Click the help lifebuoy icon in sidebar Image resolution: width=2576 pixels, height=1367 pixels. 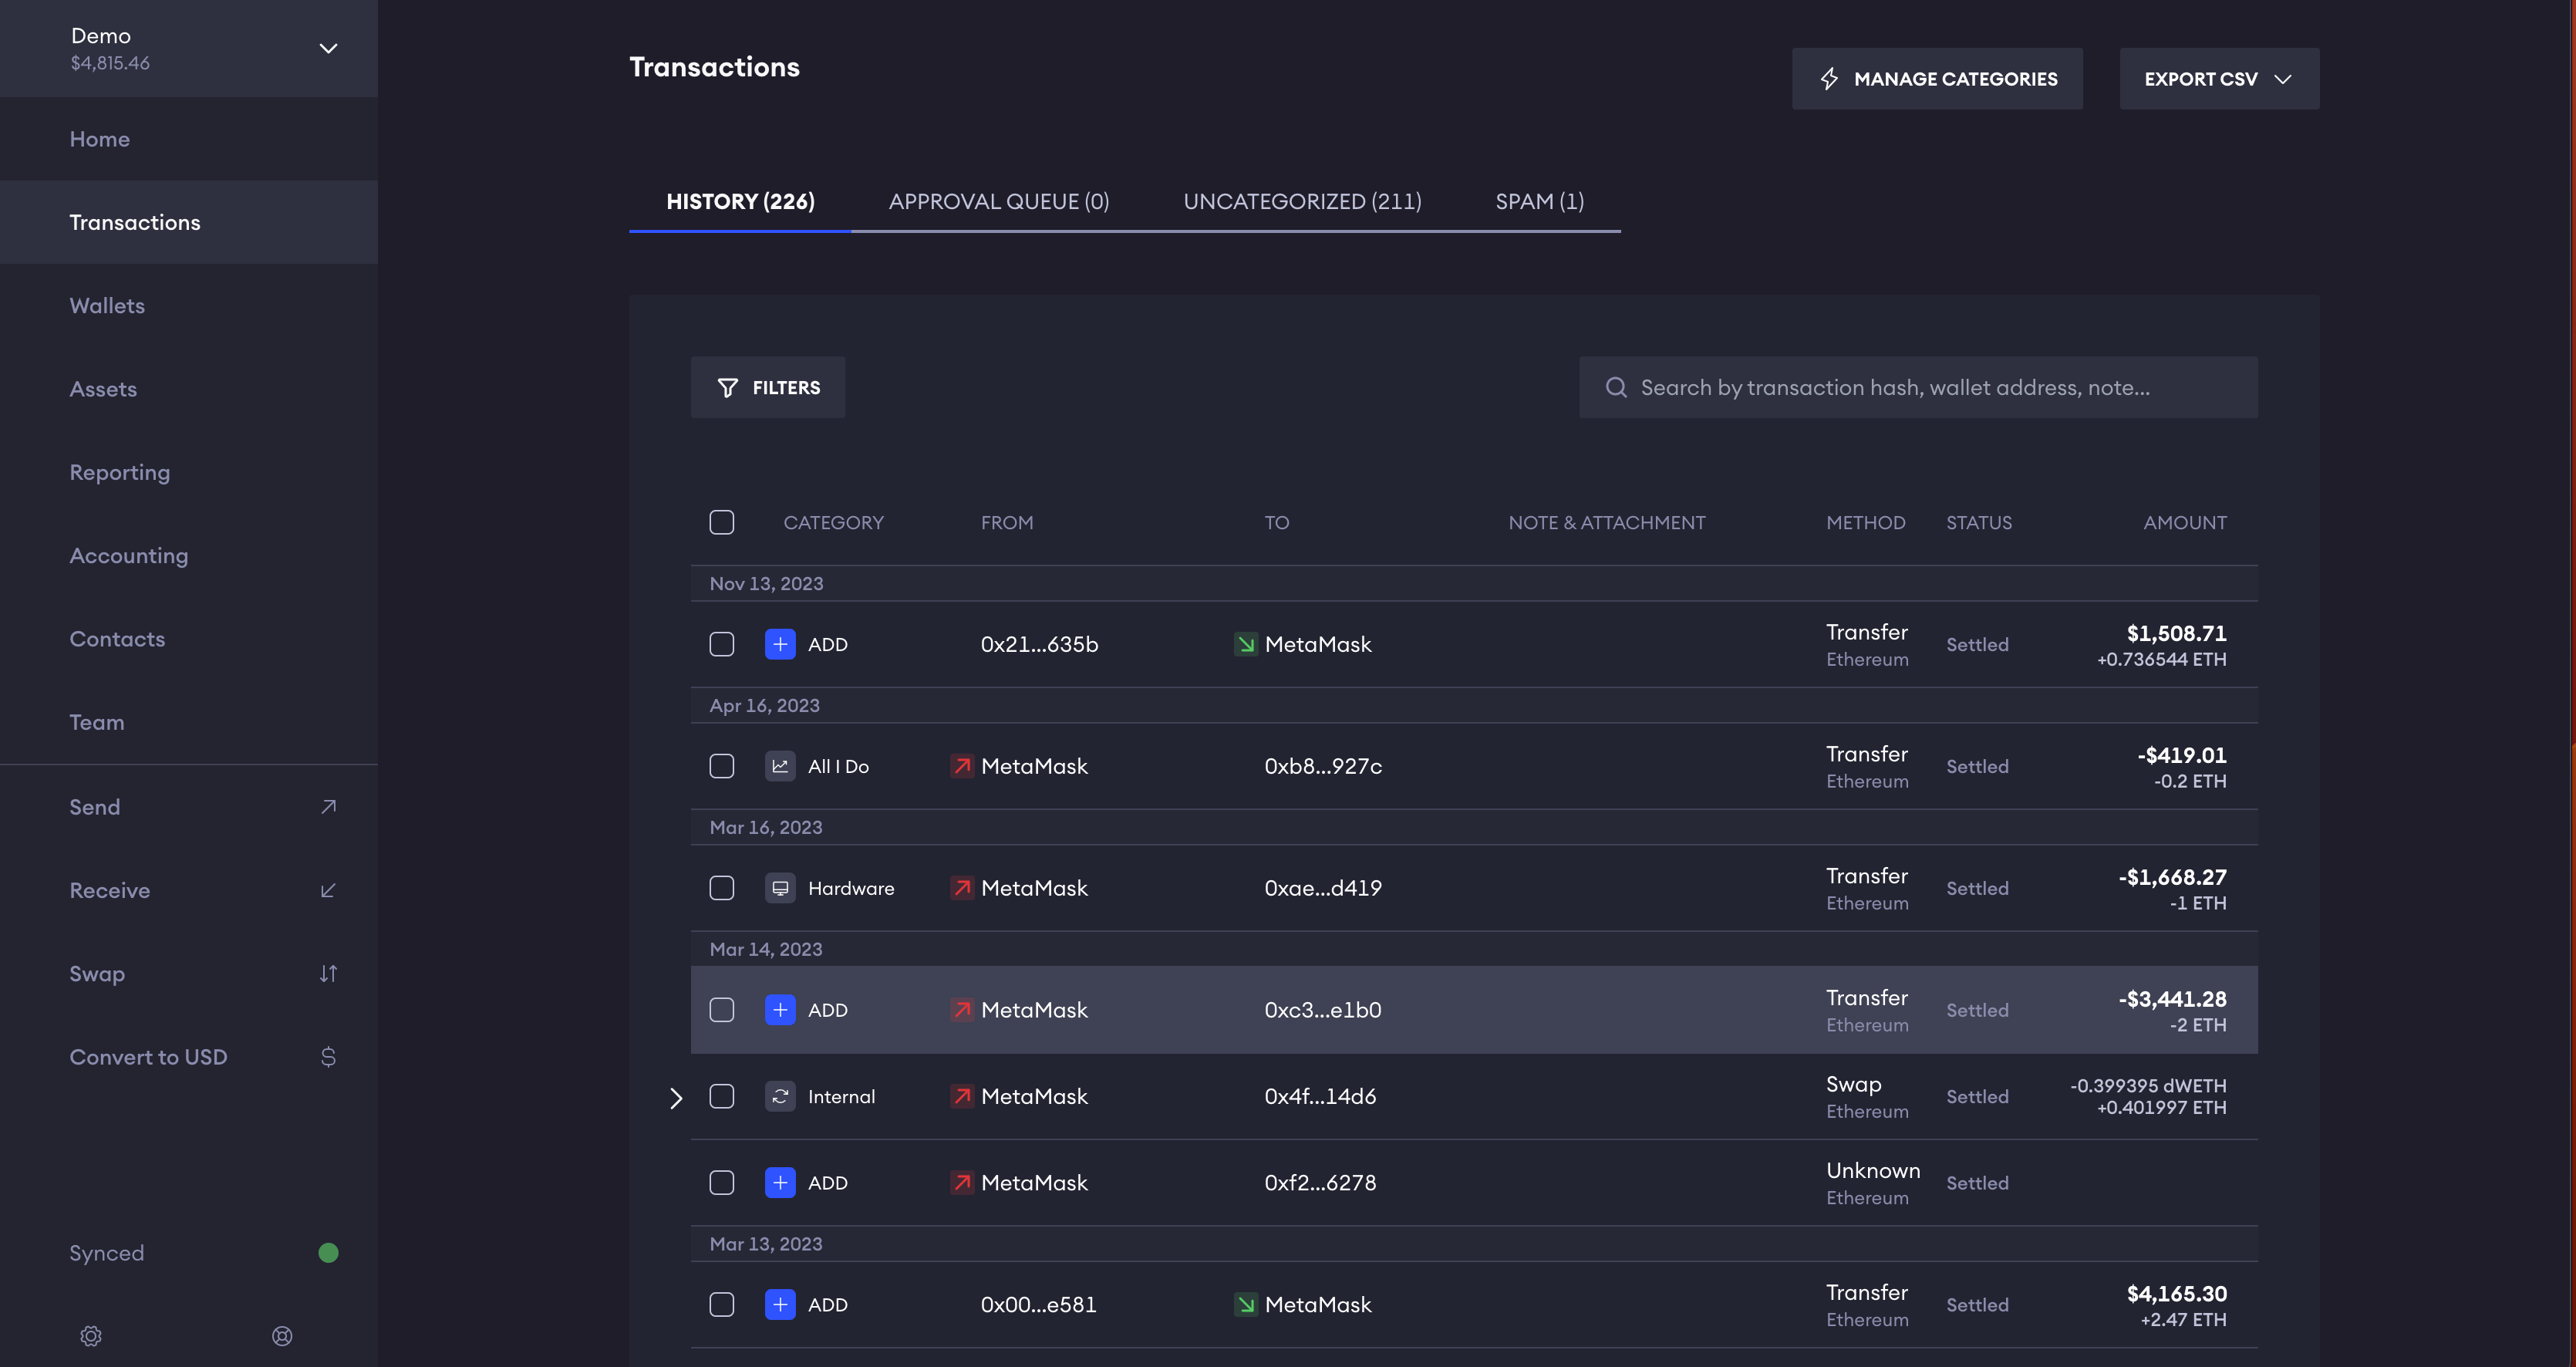(282, 1336)
